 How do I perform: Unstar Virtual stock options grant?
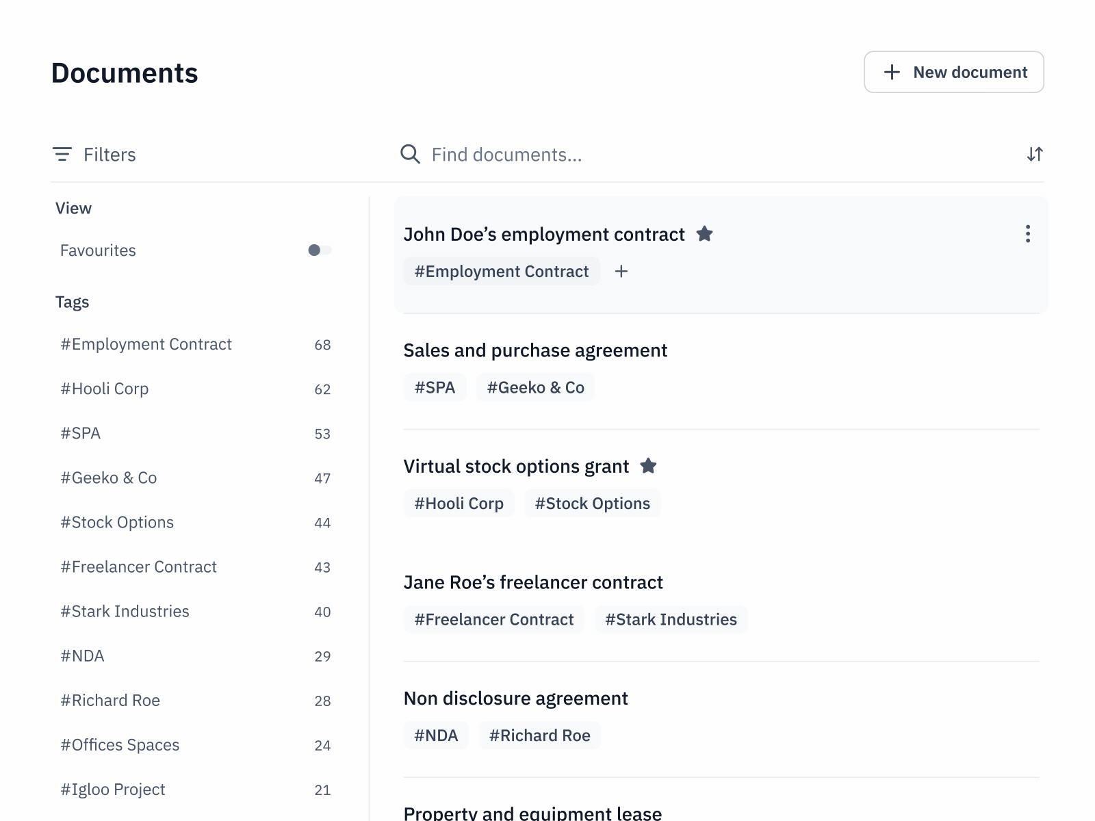tap(648, 467)
